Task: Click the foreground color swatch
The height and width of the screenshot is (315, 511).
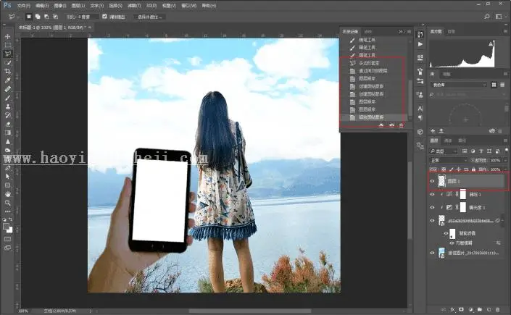Action: tap(6, 227)
